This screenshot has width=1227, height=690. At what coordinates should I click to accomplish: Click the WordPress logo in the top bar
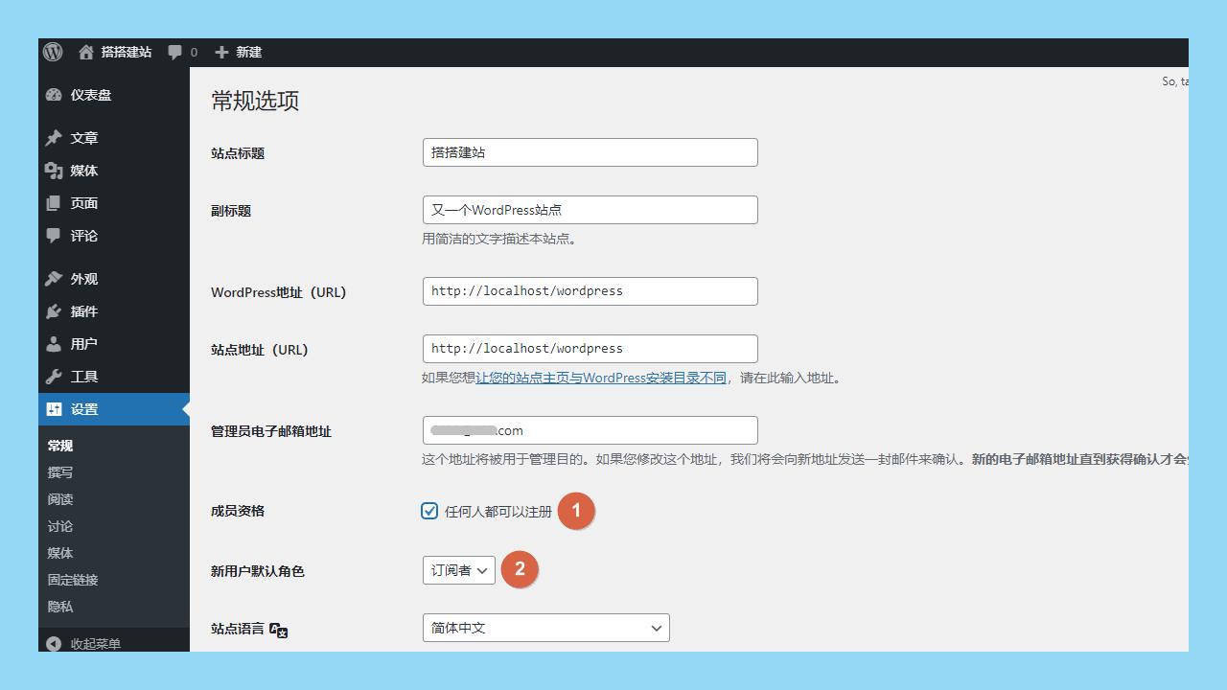click(x=52, y=53)
